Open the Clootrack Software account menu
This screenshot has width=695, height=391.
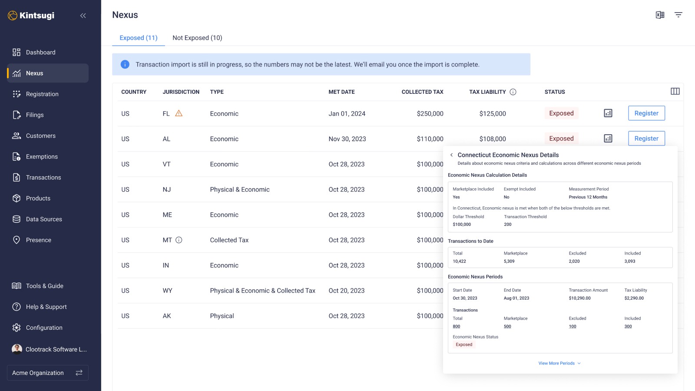coord(49,349)
